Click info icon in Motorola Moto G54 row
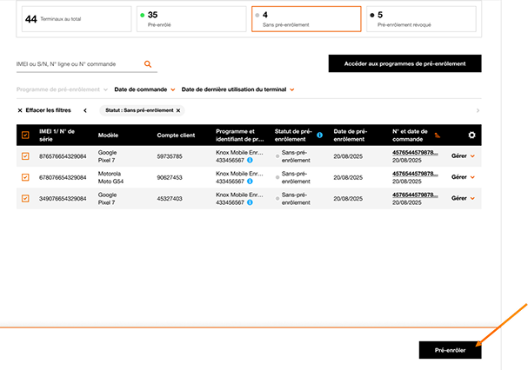 point(251,182)
